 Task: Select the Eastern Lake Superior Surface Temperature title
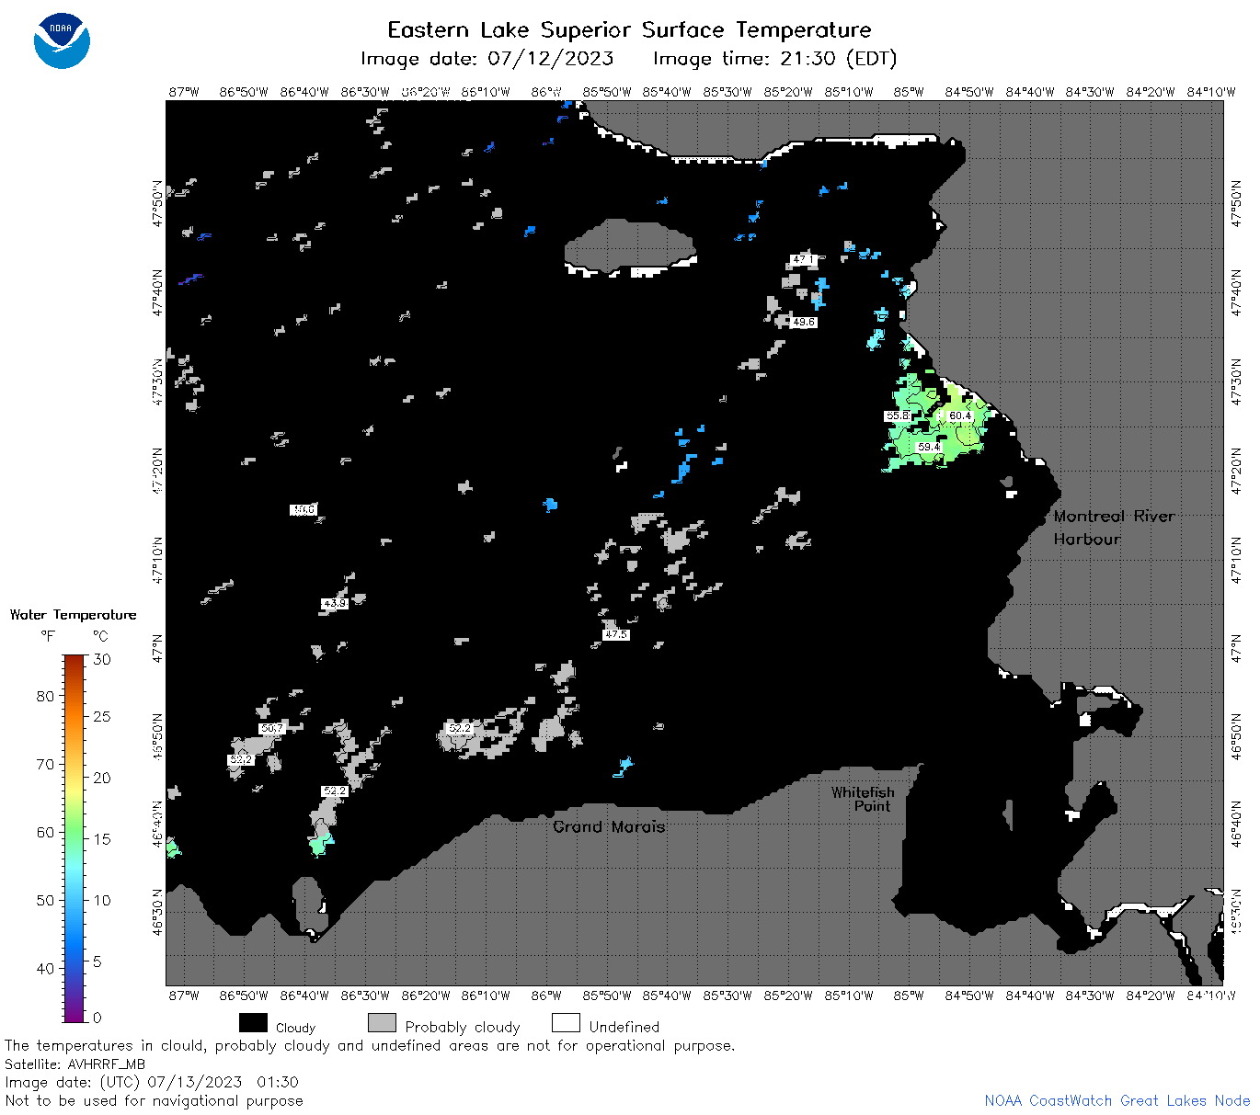pyautogui.click(x=629, y=30)
